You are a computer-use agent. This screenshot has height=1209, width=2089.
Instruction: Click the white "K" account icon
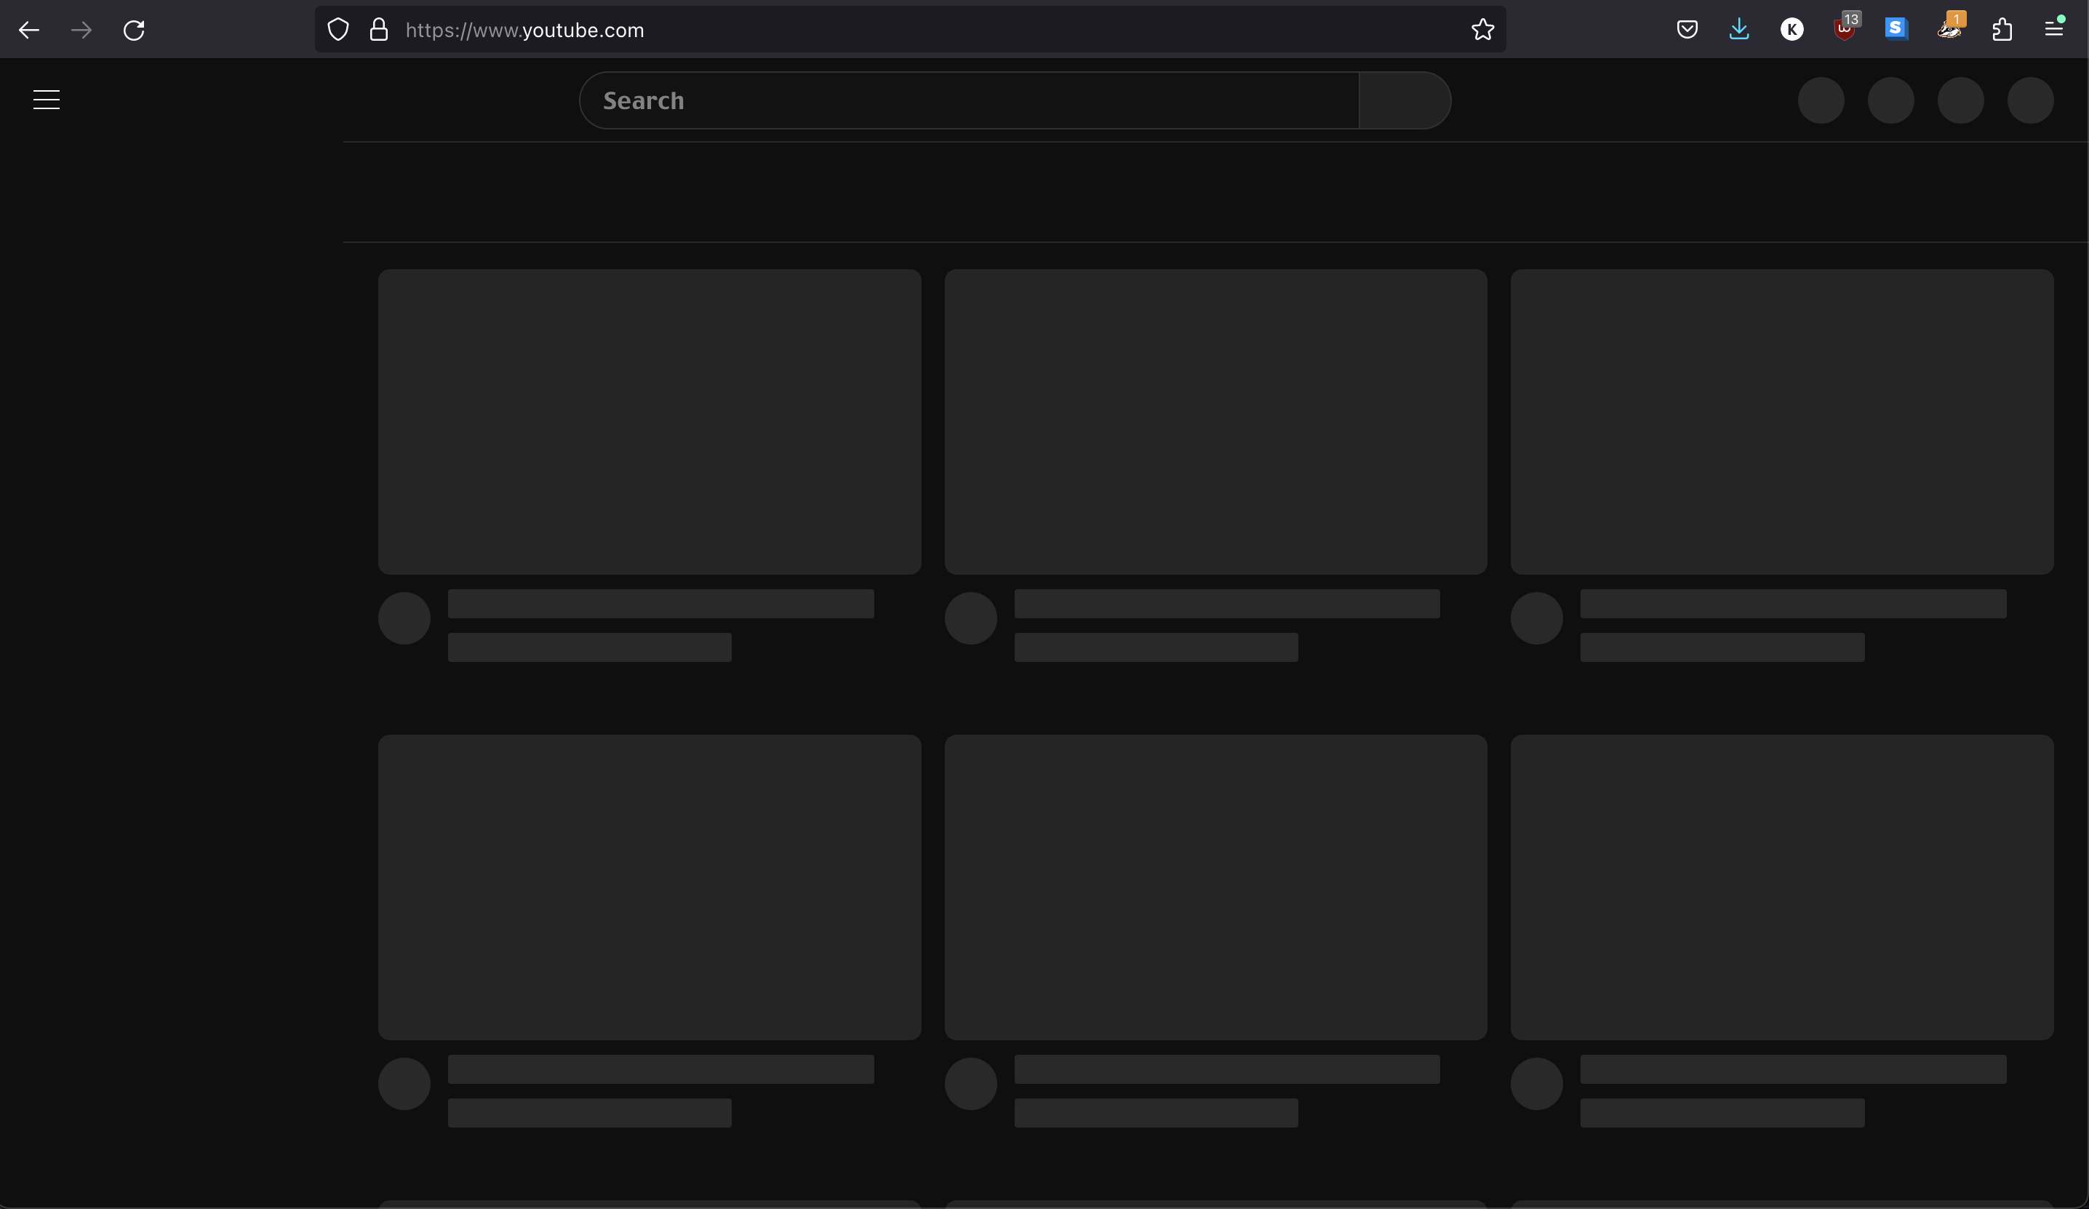click(1792, 29)
